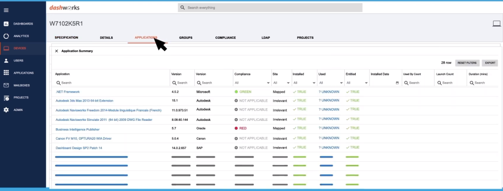The width and height of the screenshot is (503, 191).
Task: Click the Dashboards sidebar icon
Action: [6, 24]
